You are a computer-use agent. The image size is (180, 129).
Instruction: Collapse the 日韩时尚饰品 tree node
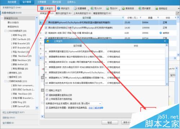point(5,81)
